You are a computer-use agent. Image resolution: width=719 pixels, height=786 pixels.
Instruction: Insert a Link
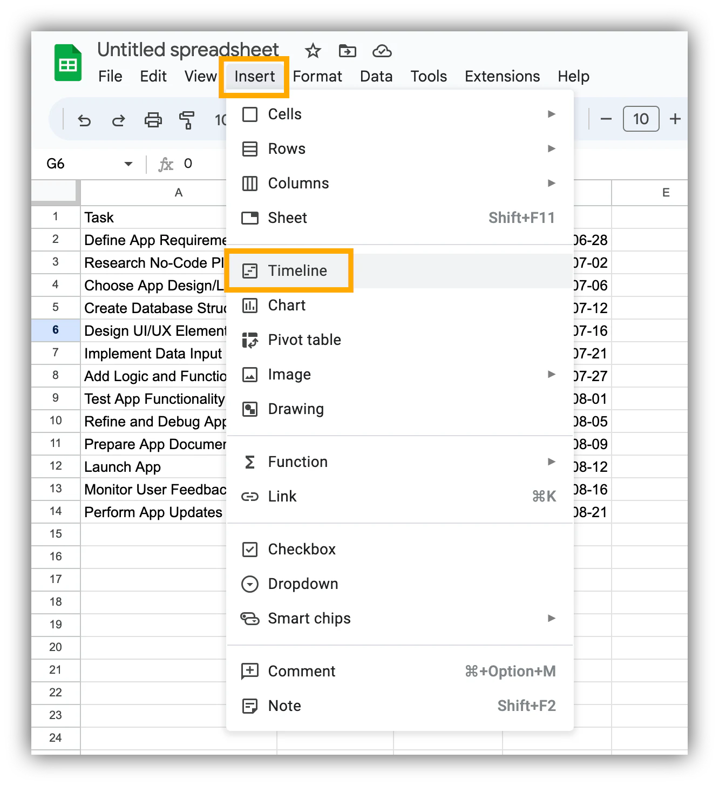point(400,497)
